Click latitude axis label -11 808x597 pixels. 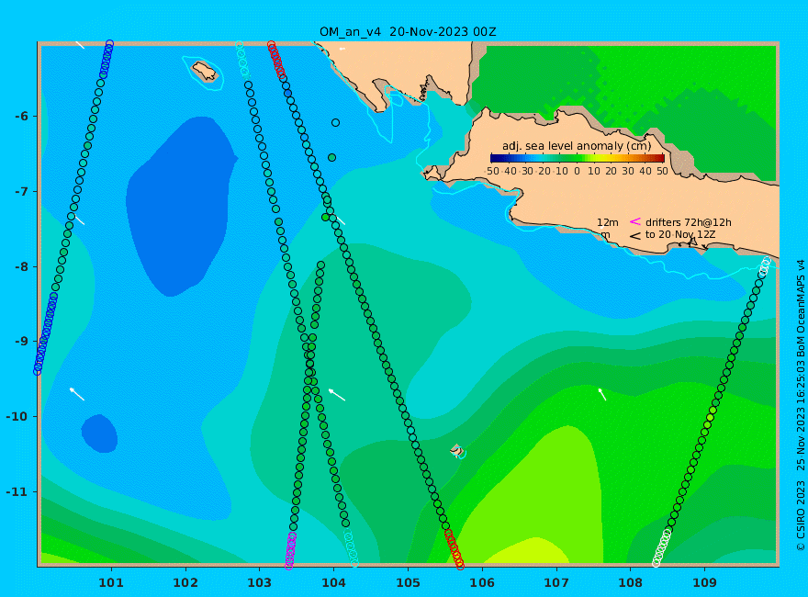(x=17, y=491)
